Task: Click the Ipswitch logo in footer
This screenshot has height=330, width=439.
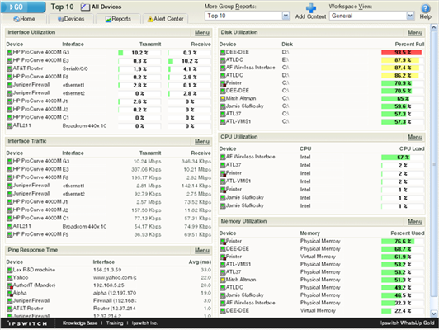Action: click(x=27, y=323)
